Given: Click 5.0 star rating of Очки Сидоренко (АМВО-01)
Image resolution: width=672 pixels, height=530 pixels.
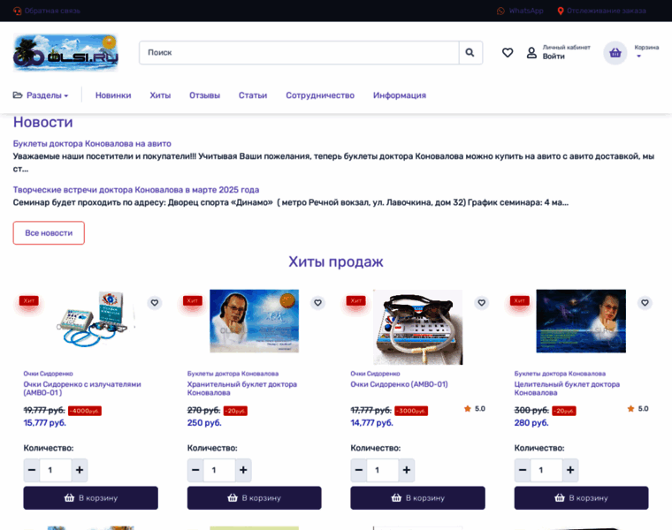Looking at the screenshot, I should 475,409.
